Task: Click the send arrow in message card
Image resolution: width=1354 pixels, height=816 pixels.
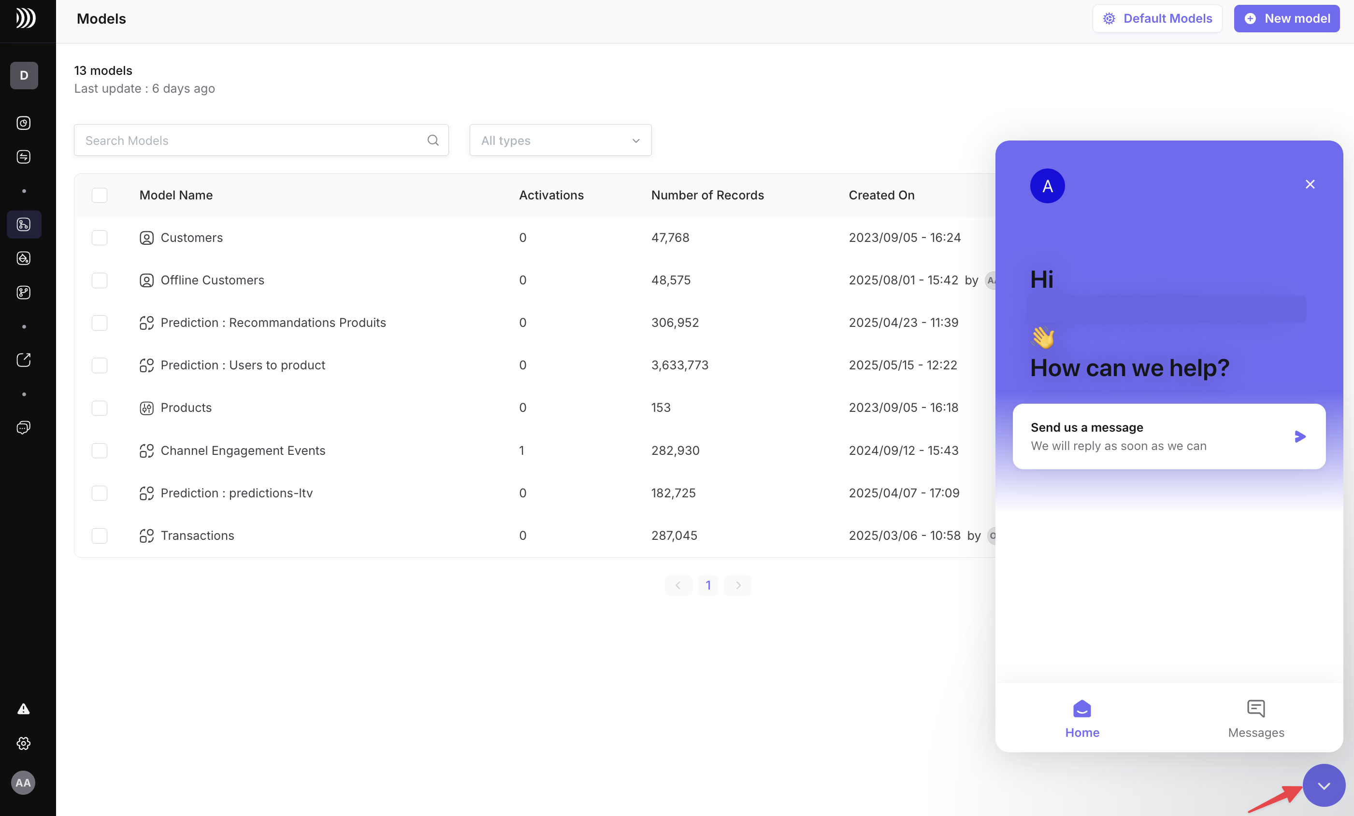Action: click(1299, 436)
